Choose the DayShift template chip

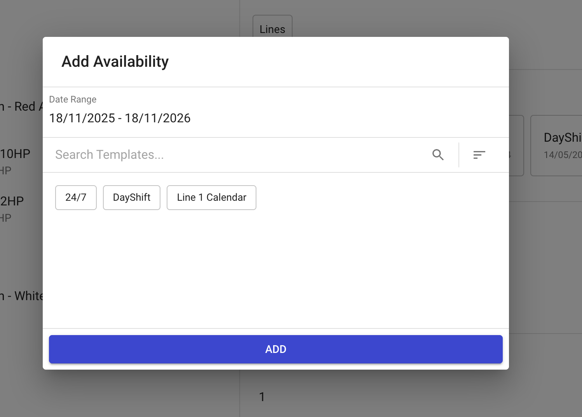132,198
